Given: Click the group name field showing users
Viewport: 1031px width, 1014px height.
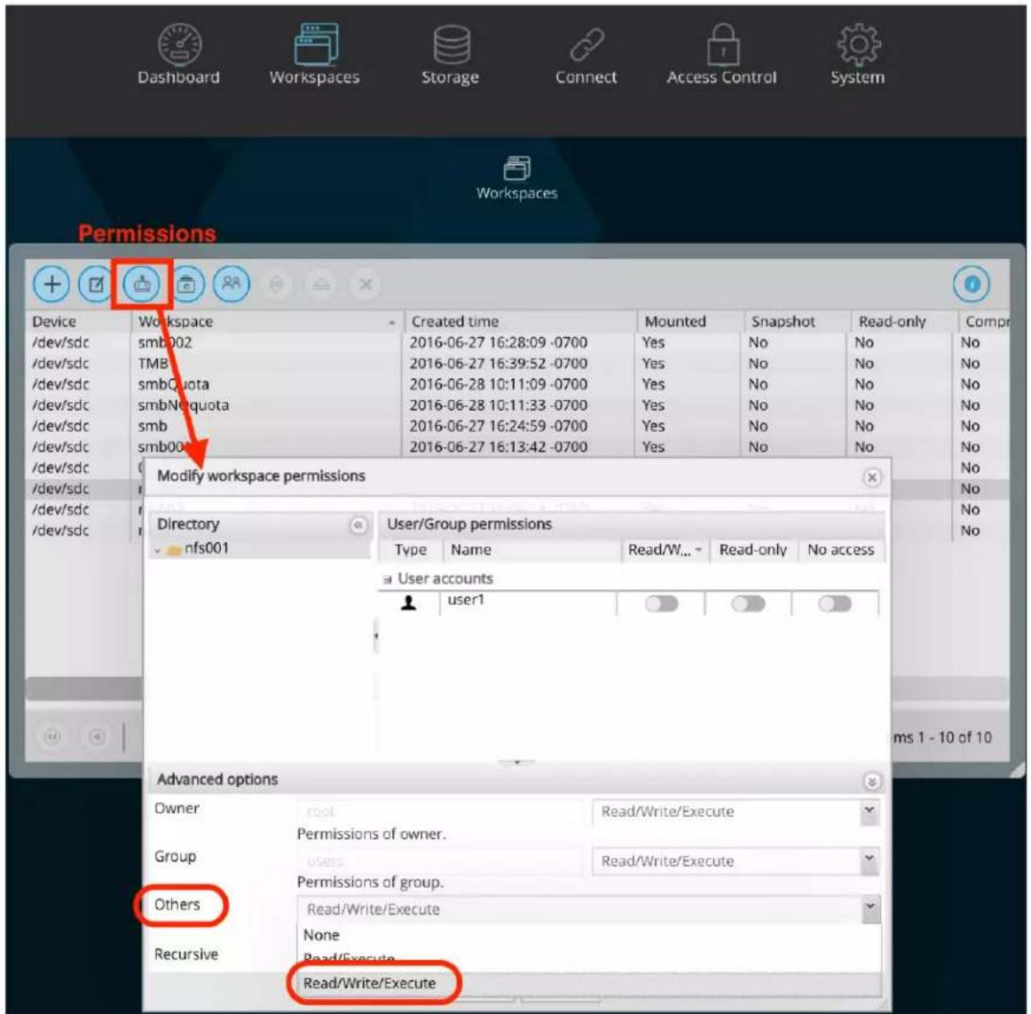Looking at the screenshot, I should coord(441,861).
